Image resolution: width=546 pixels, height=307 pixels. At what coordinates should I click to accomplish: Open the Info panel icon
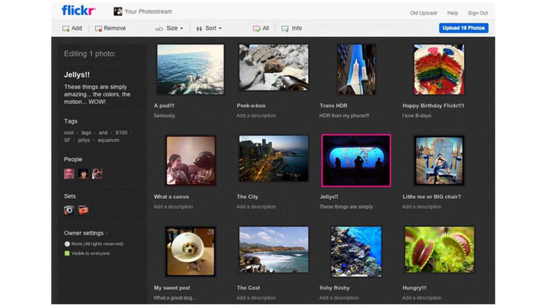point(285,28)
